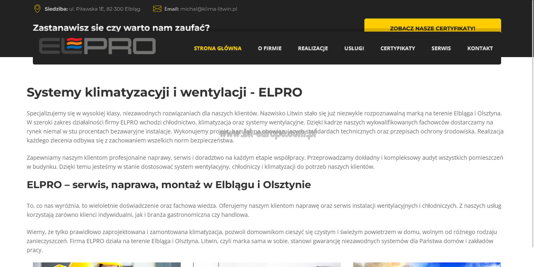Select CERTYFIKATY in navigation

[398, 48]
